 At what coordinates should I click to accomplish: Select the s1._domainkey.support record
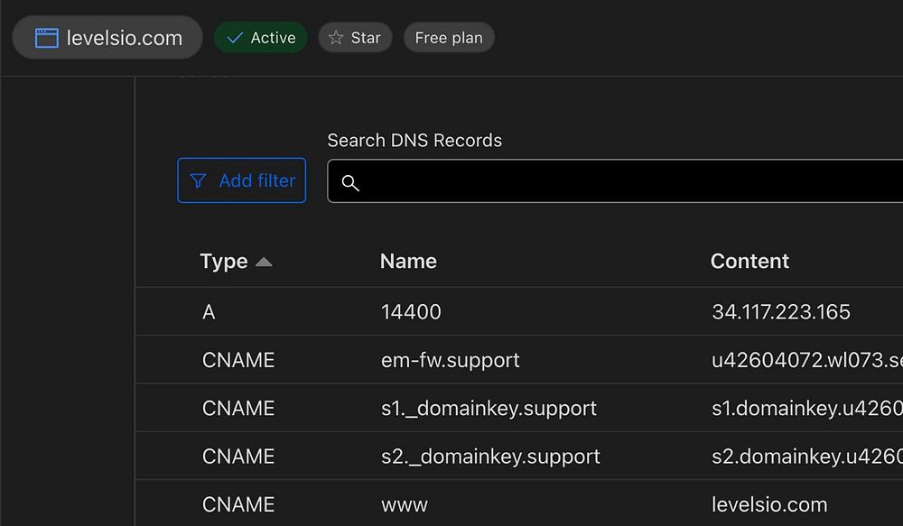tap(489, 408)
